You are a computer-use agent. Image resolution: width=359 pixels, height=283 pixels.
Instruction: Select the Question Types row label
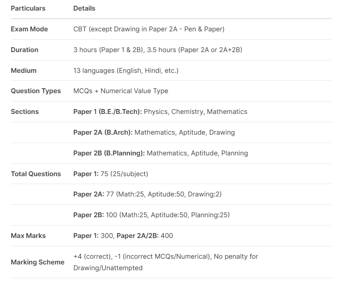pyautogui.click(x=36, y=91)
